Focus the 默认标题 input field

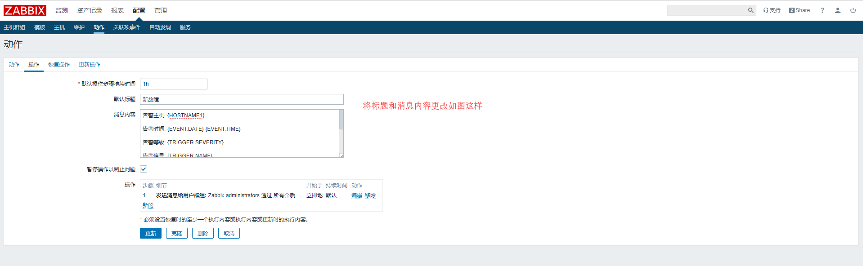(x=242, y=99)
